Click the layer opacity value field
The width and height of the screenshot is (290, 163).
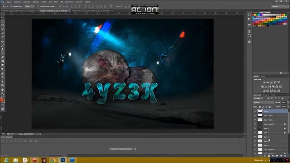pyautogui.click(x=284, y=102)
